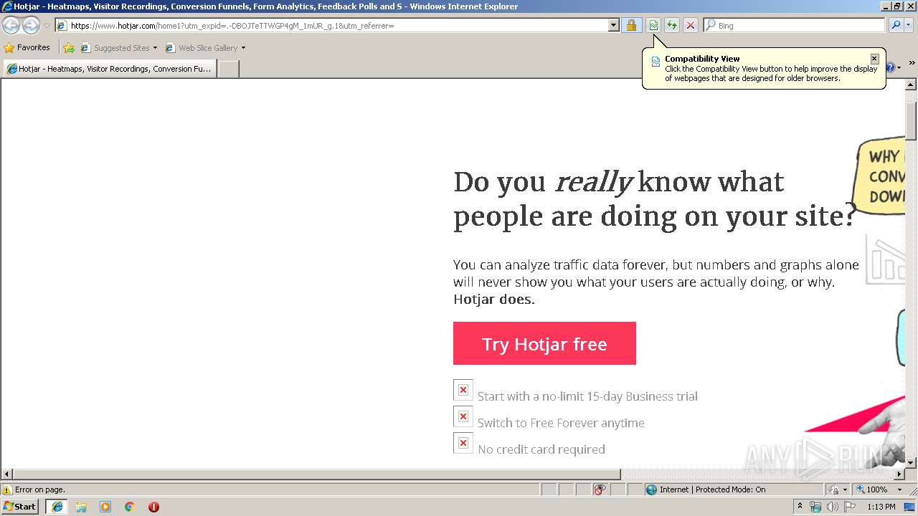This screenshot has height=516, width=918.
Task: Click the horizontal scrollbar thumb
Action: tap(316, 474)
